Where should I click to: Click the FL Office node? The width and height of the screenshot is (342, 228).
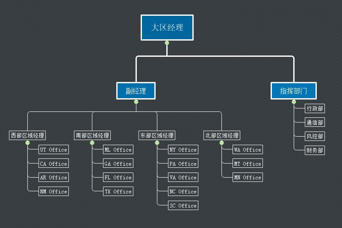[x=118, y=177]
